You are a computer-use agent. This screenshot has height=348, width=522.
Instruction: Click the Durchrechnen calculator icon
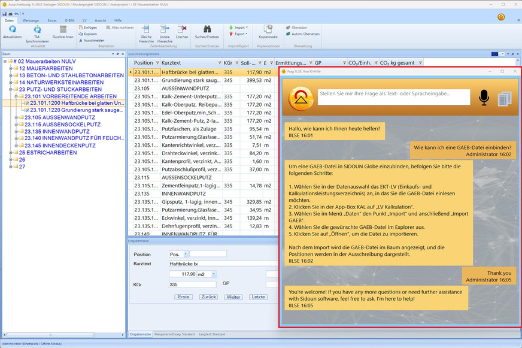pos(63,29)
